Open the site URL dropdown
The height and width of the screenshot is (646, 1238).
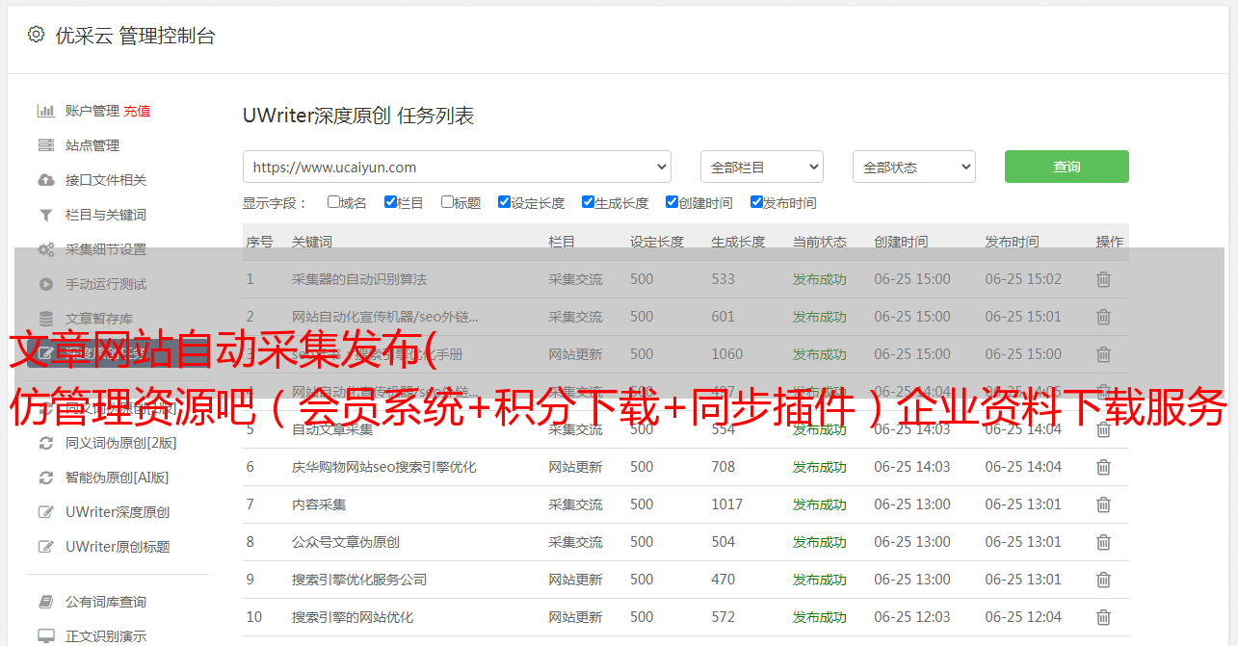457,167
